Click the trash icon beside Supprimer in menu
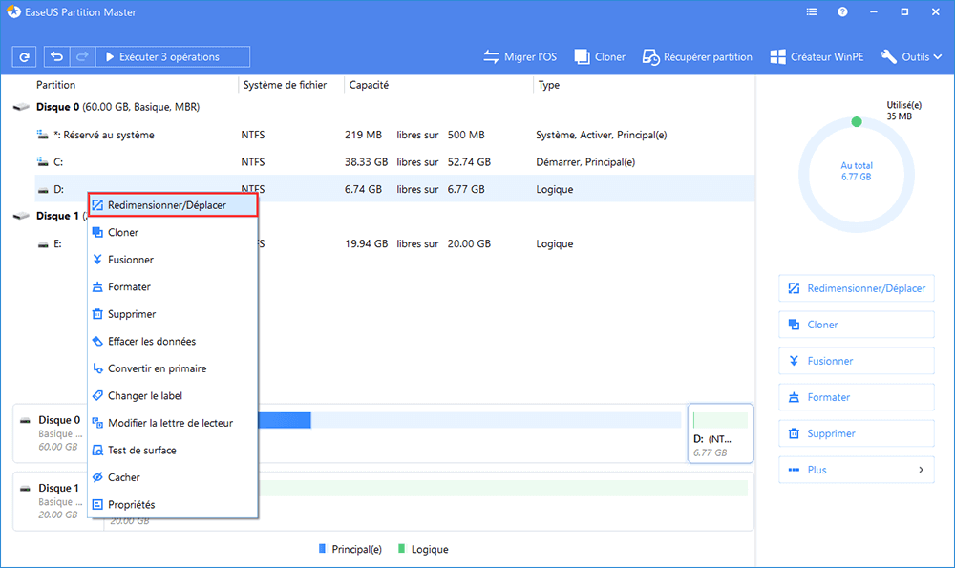Viewport: 955px width, 568px height. point(97,314)
